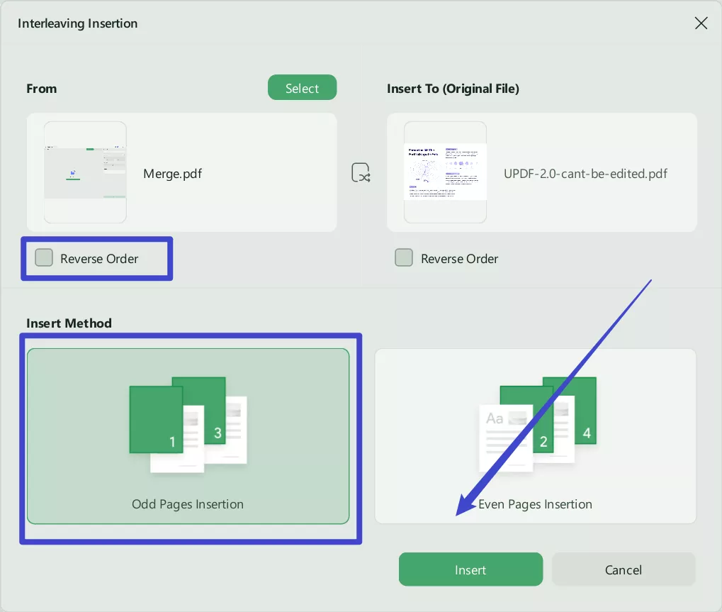Click the swap files icon between the two panels
The height and width of the screenshot is (612, 722).
pyautogui.click(x=361, y=172)
